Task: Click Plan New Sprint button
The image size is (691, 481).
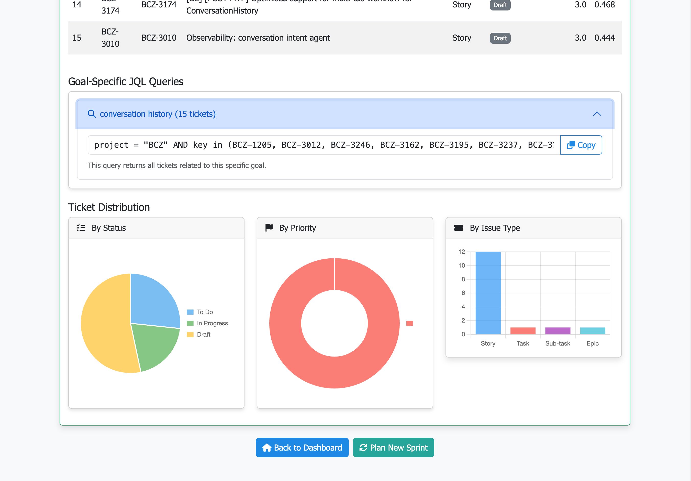Action: point(393,448)
